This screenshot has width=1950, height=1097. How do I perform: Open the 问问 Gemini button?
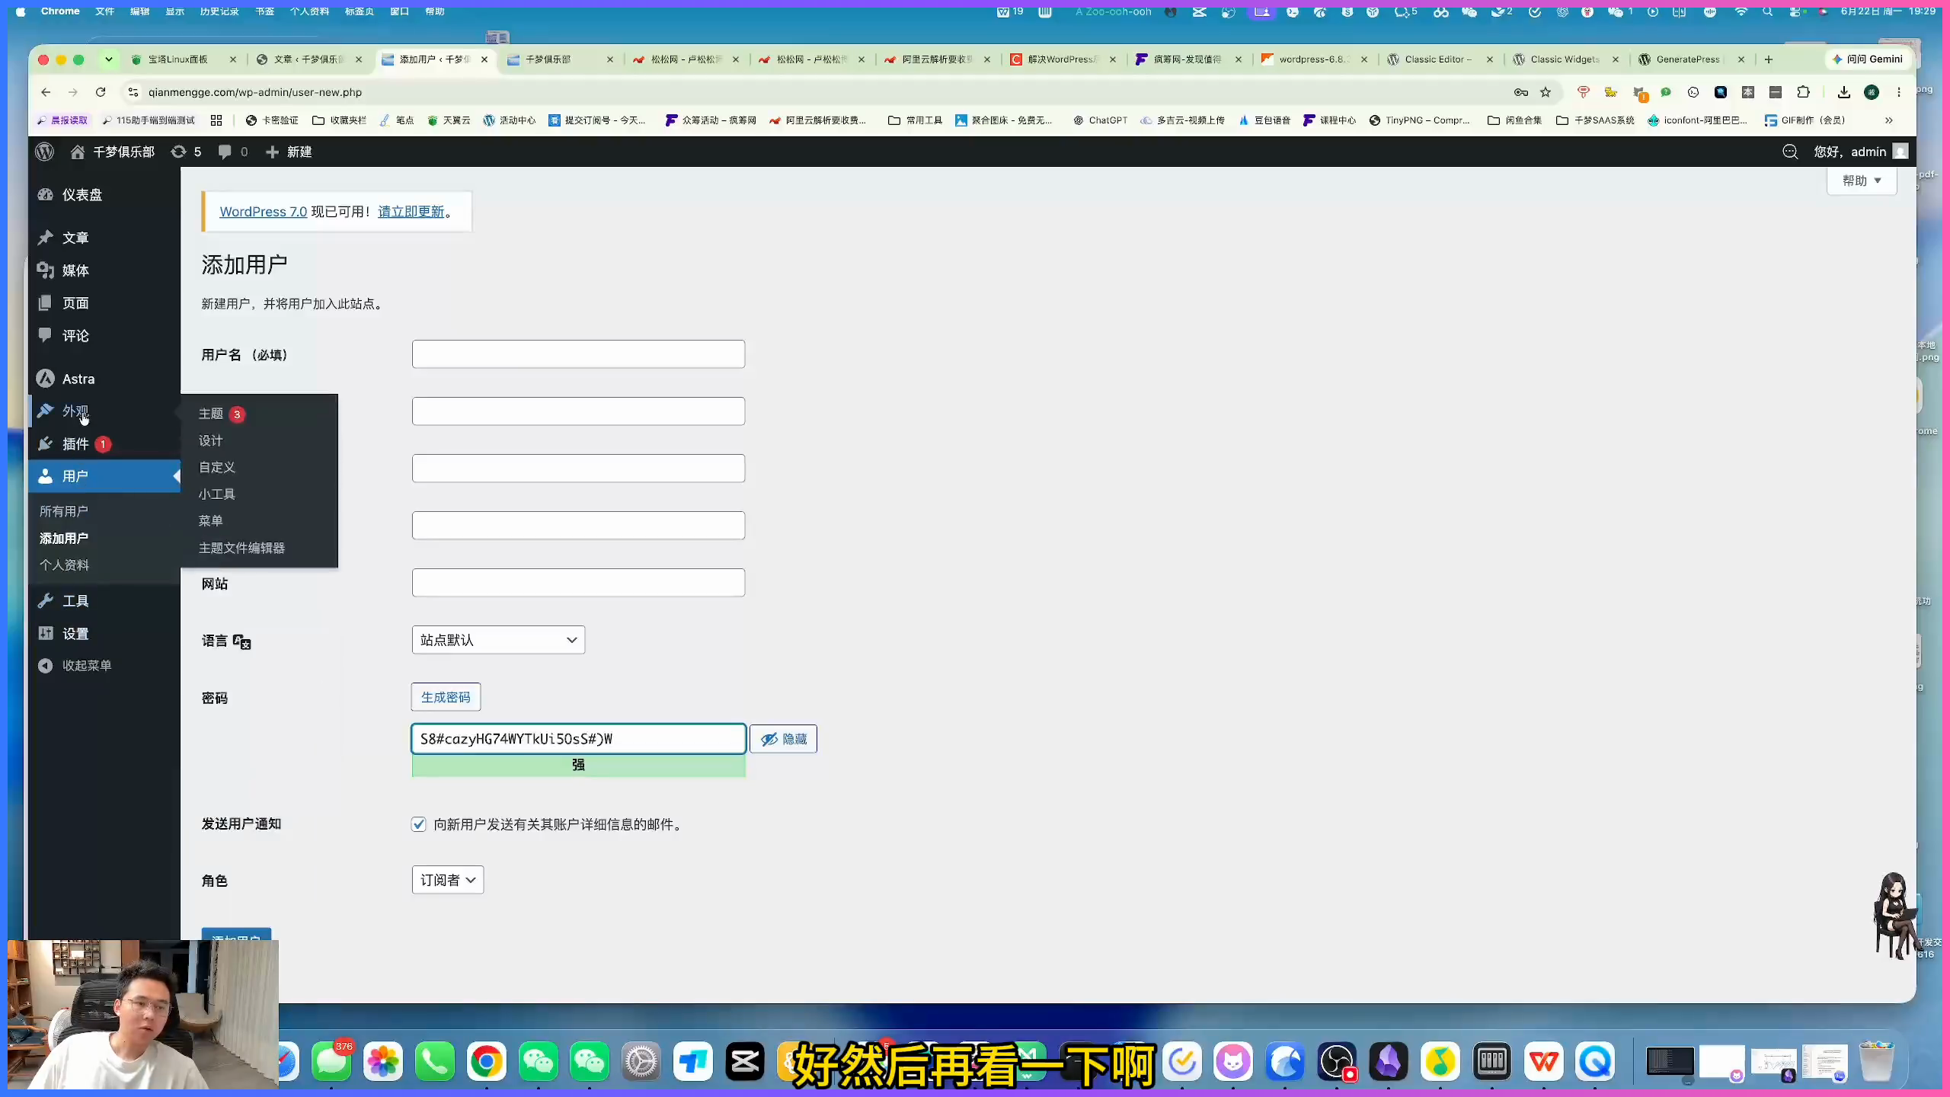click(1868, 59)
